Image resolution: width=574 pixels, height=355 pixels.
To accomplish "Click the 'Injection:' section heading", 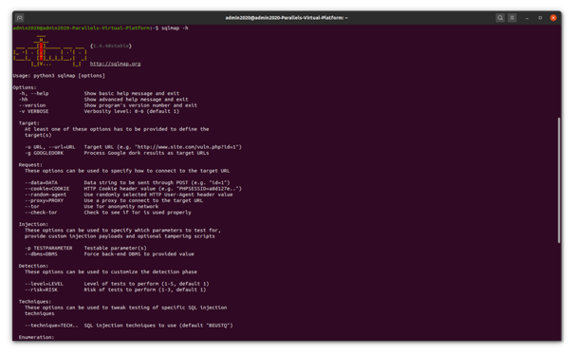I will (x=33, y=224).
